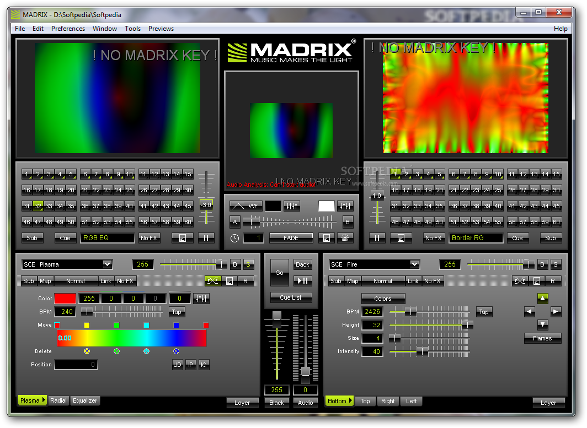Open the Normal mix mode in Plasma panel
This screenshot has height=428, width=587.
(x=76, y=281)
